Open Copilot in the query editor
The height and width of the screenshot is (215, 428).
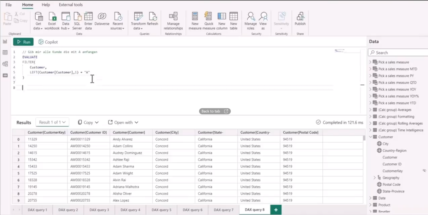(x=48, y=42)
